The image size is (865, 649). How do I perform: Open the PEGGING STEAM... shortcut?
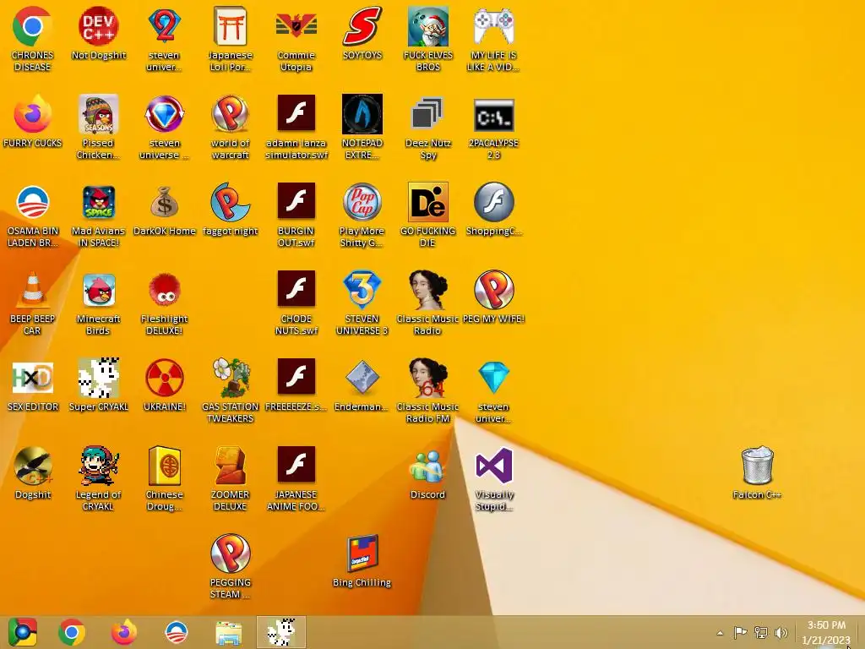[x=230, y=553]
